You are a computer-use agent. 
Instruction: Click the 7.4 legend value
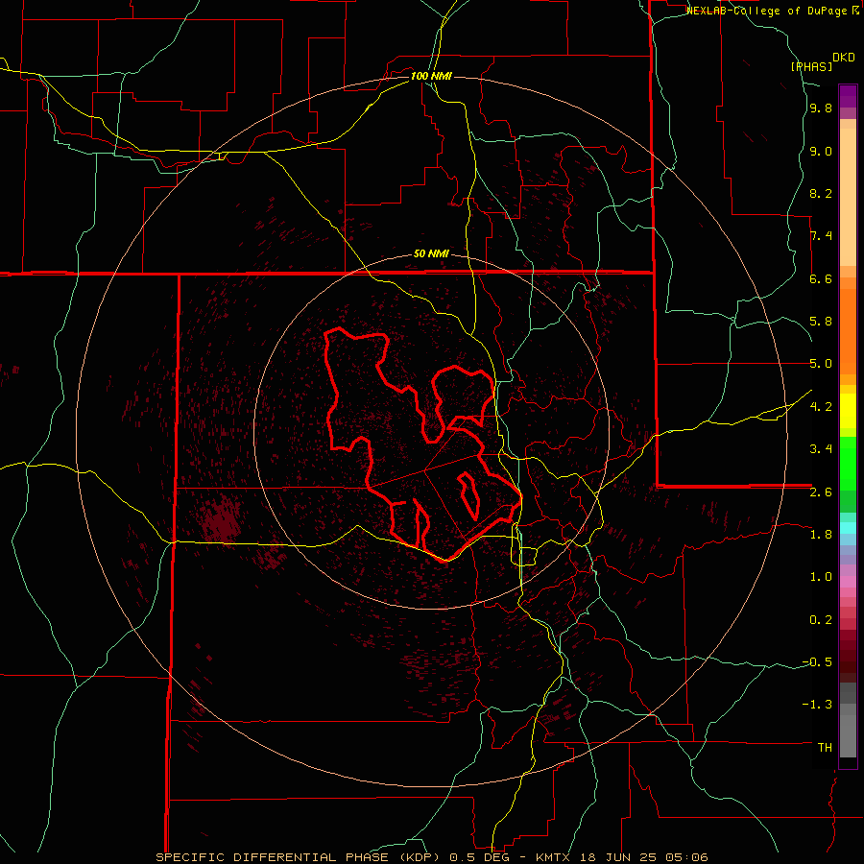821,236
